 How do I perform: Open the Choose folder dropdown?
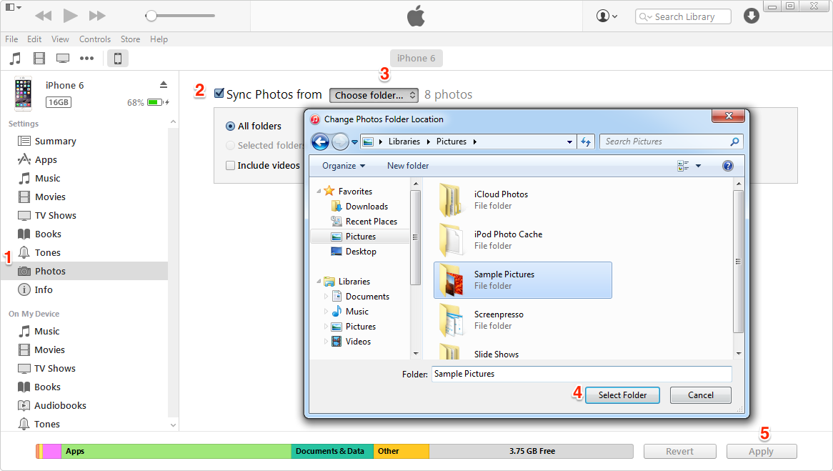click(374, 95)
